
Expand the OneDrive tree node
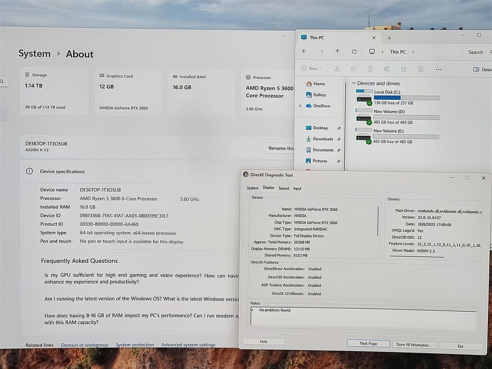[300, 106]
